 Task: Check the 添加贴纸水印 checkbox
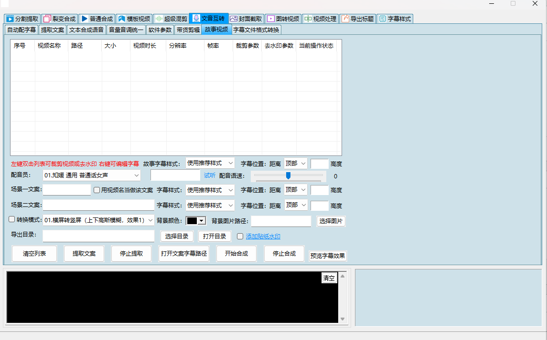(240, 237)
